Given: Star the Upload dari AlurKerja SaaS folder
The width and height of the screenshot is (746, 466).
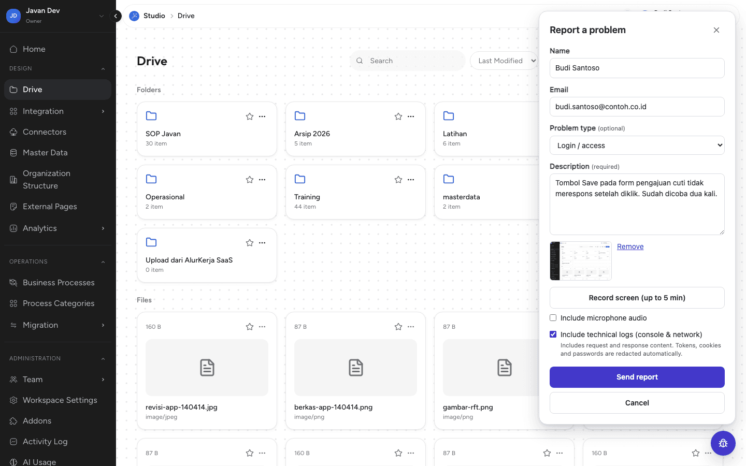Looking at the screenshot, I should pos(250,243).
